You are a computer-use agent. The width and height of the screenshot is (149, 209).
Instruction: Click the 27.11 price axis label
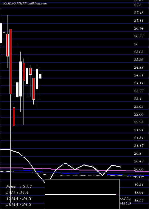(139, 21)
